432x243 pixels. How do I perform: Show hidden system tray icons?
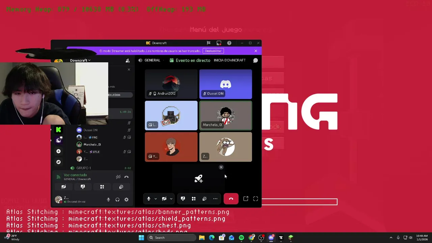[391, 238]
